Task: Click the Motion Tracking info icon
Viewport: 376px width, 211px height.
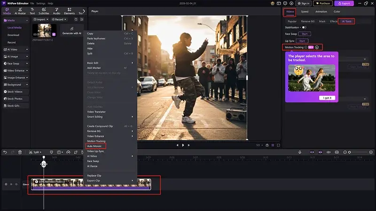Action: (x=306, y=47)
